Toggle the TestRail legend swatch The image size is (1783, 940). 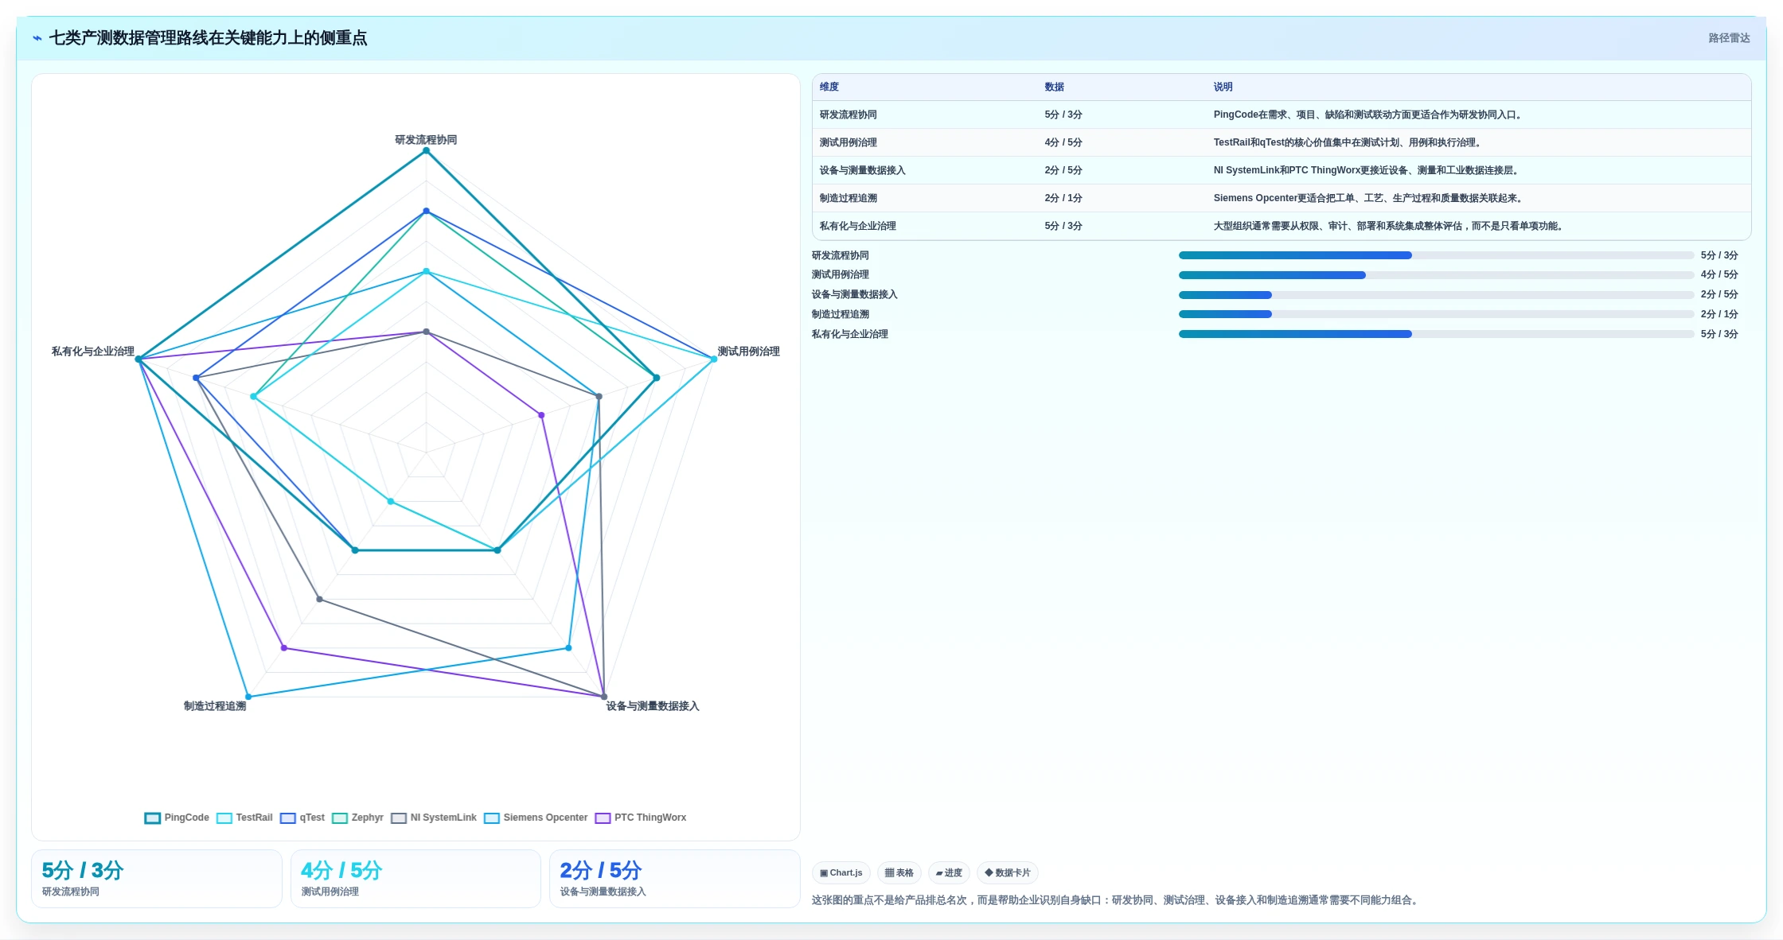point(224,818)
